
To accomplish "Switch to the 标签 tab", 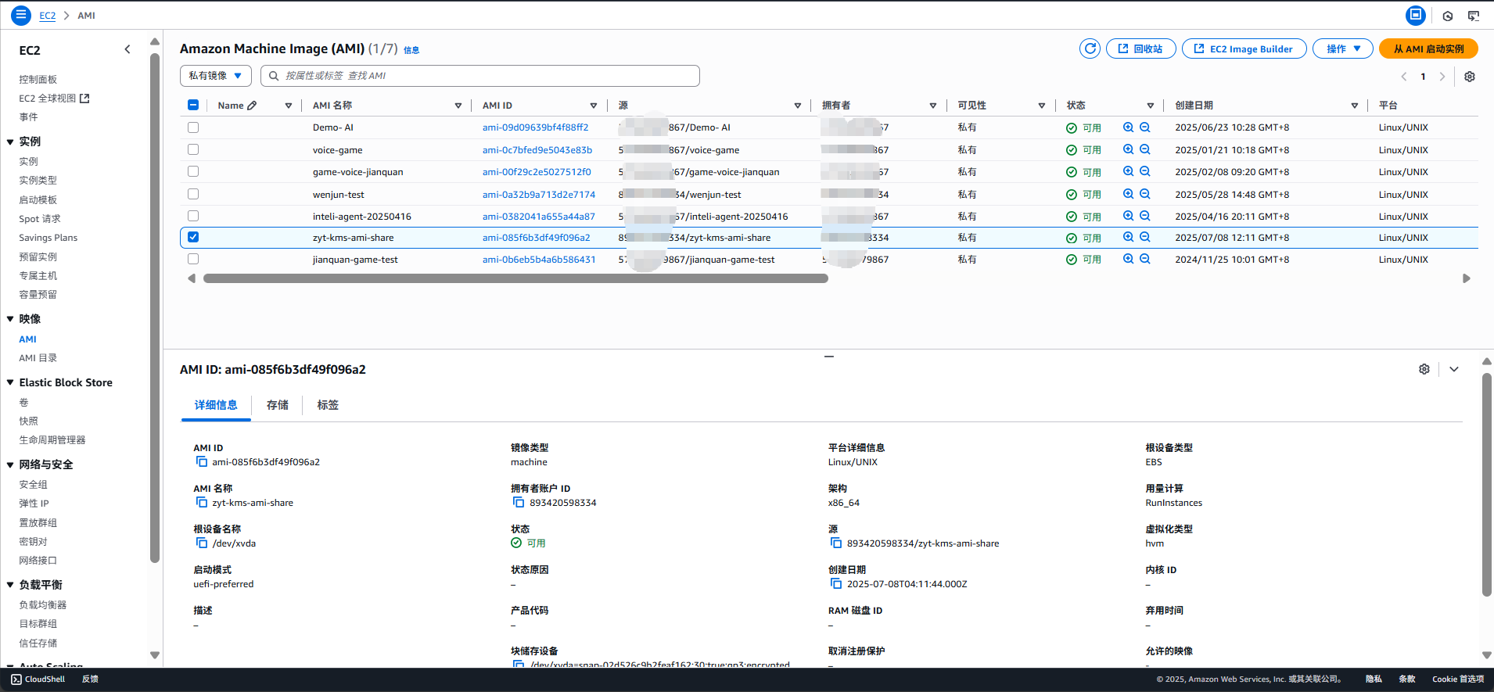I will pos(328,405).
